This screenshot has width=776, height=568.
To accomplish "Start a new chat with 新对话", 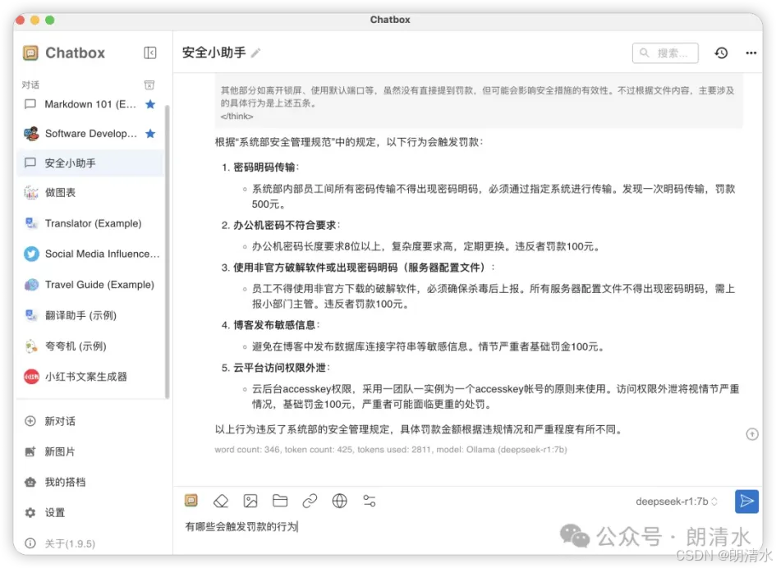I will coord(59,421).
